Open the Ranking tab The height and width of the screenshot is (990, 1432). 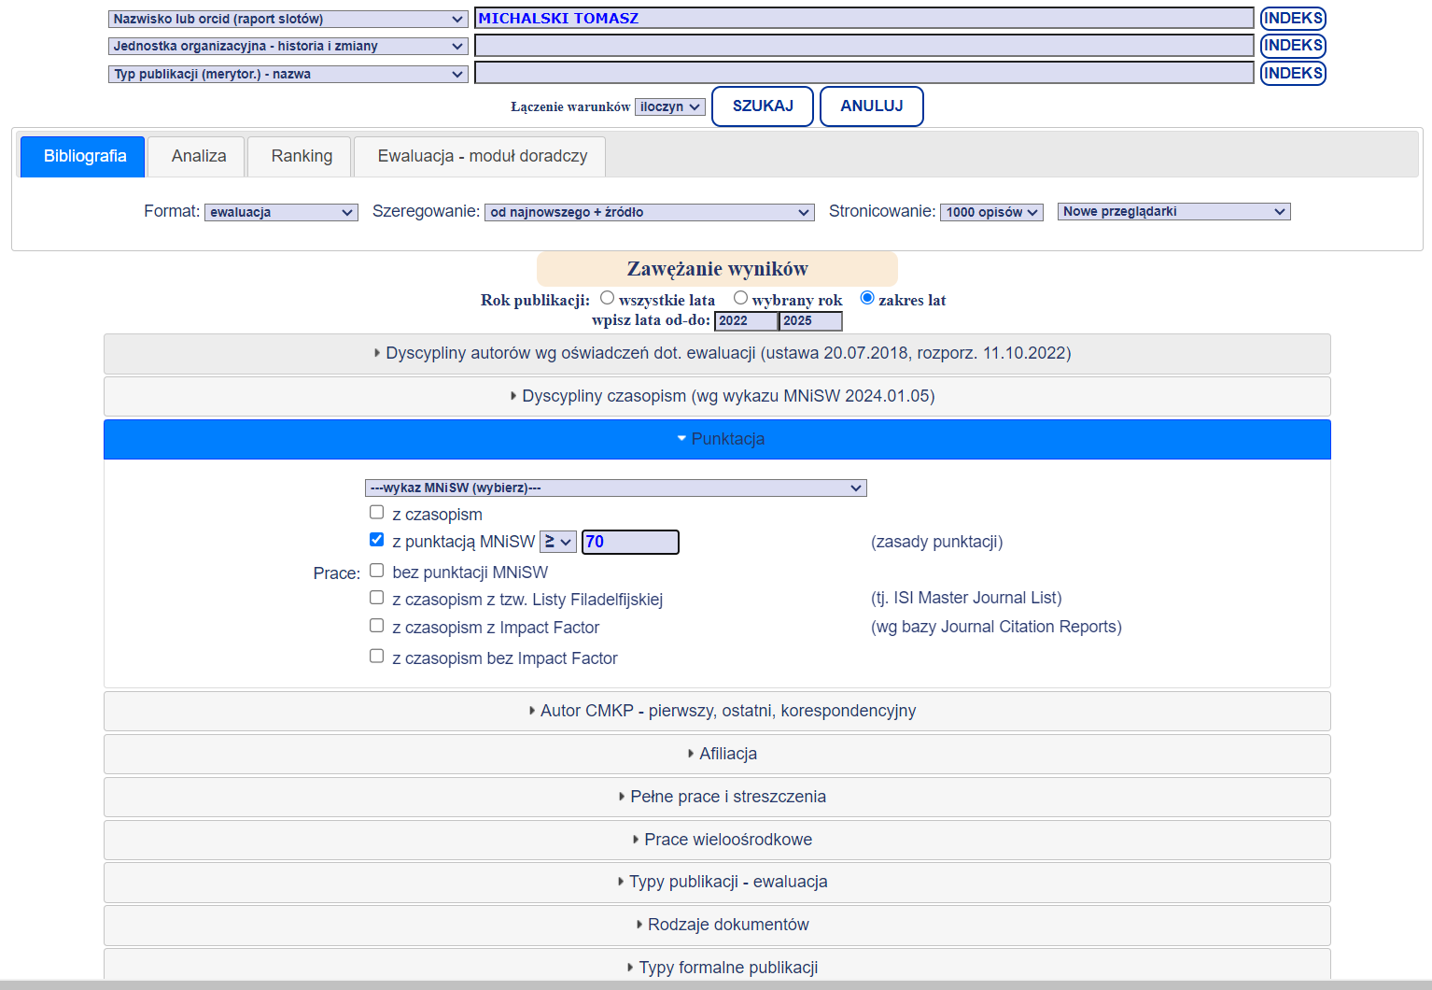point(302,156)
